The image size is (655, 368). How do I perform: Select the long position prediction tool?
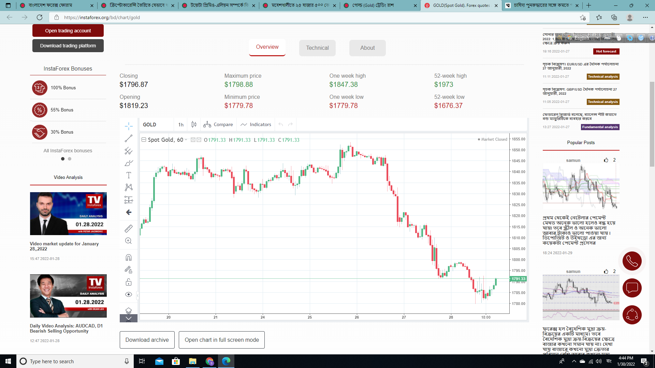tap(129, 200)
